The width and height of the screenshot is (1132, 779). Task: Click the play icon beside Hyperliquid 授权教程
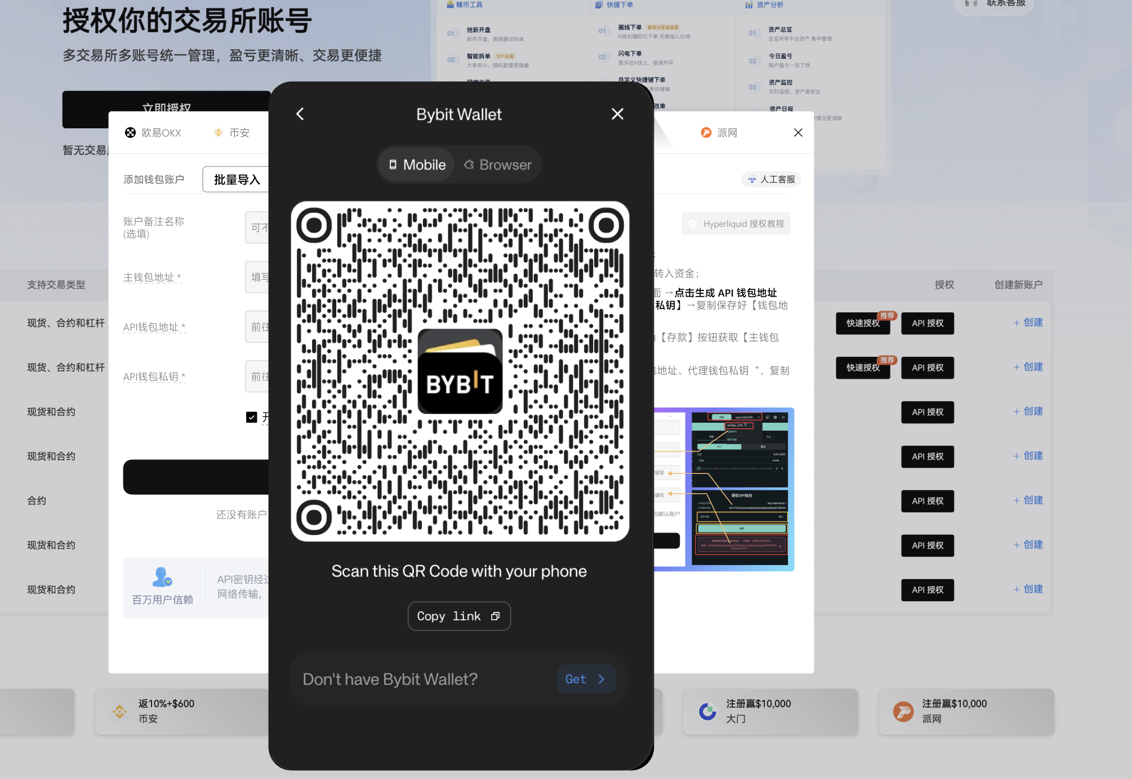(x=693, y=224)
